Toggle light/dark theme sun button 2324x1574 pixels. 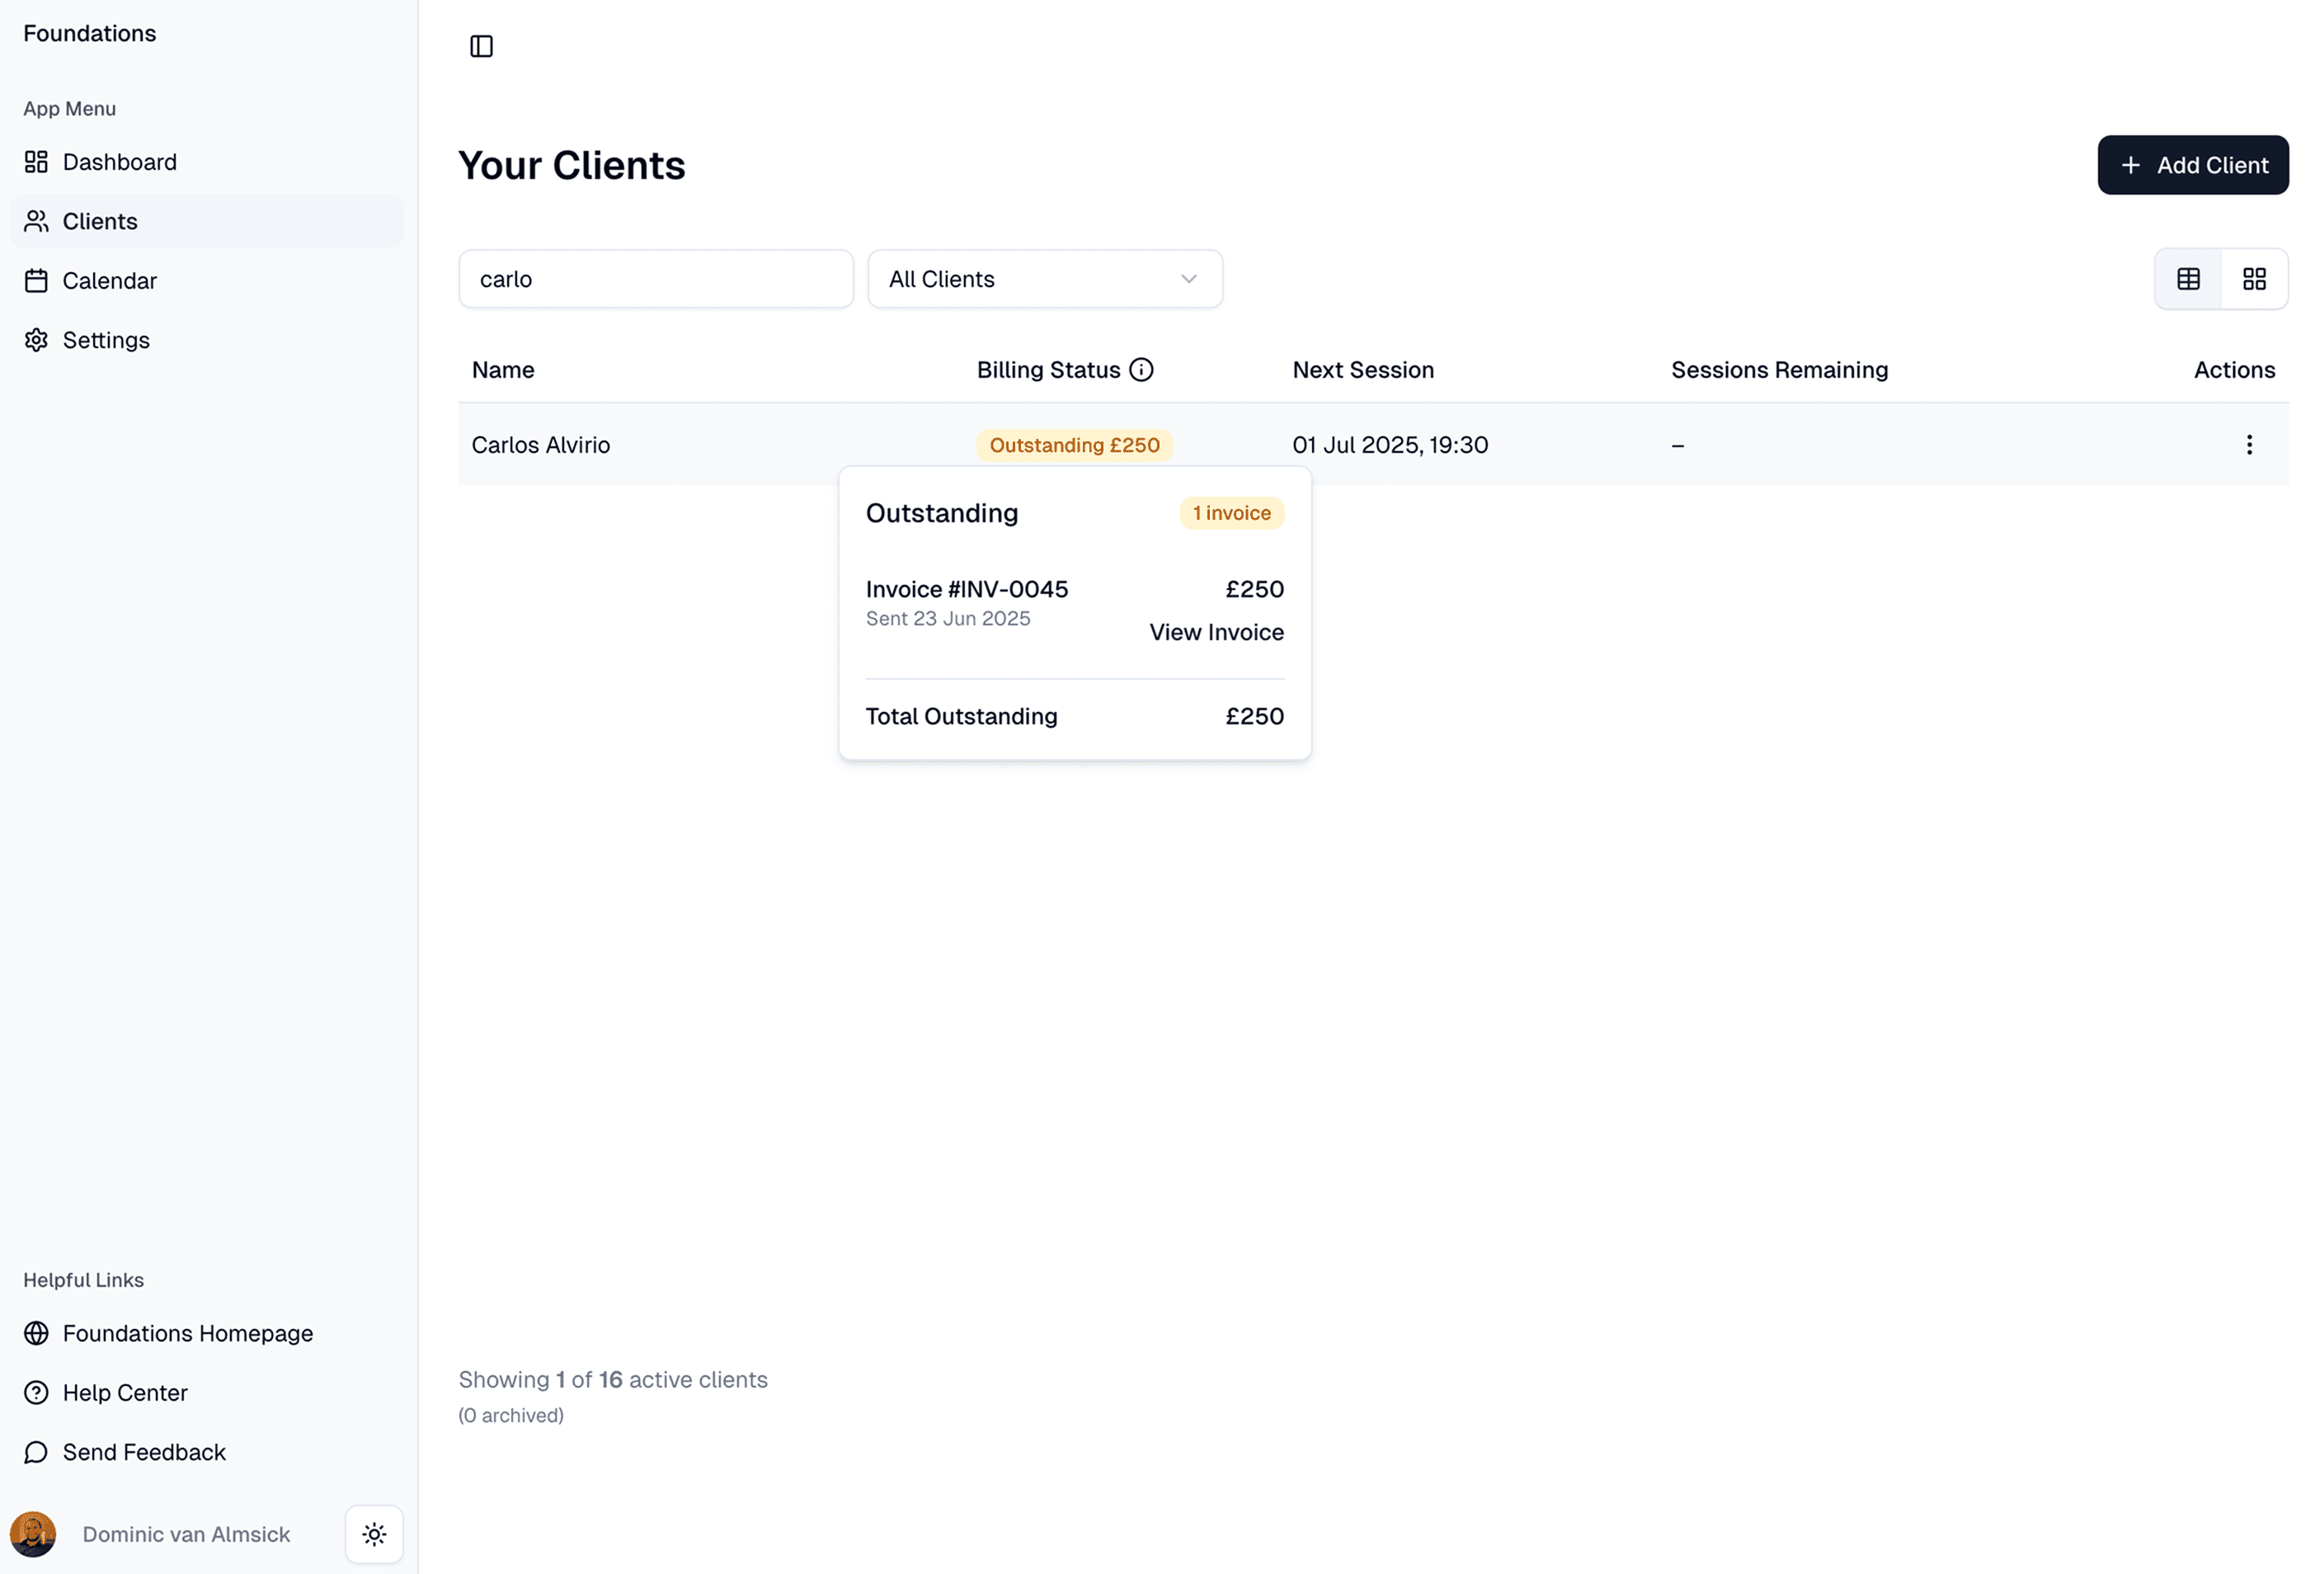pos(374,1534)
